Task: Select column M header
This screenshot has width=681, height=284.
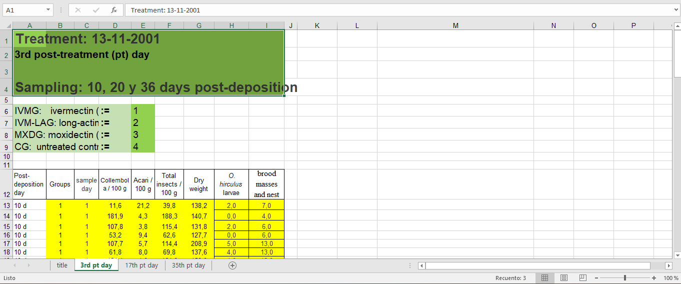Action: [455, 26]
